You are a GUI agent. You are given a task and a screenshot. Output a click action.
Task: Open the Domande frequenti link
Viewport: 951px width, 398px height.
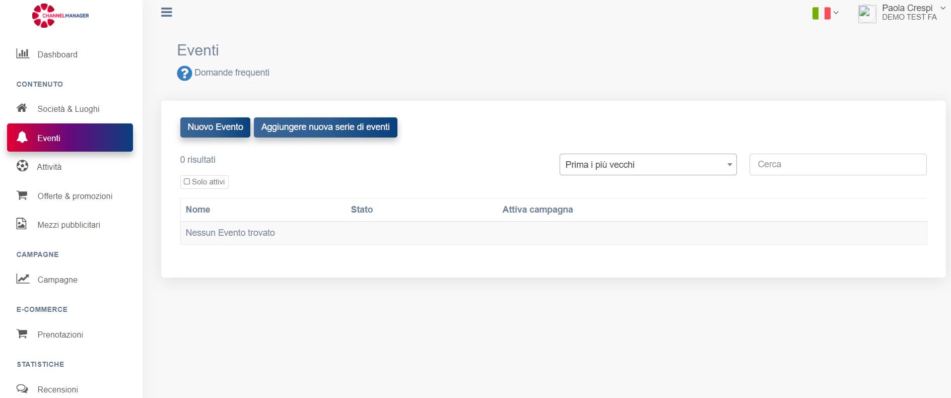click(x=232, y=73)
